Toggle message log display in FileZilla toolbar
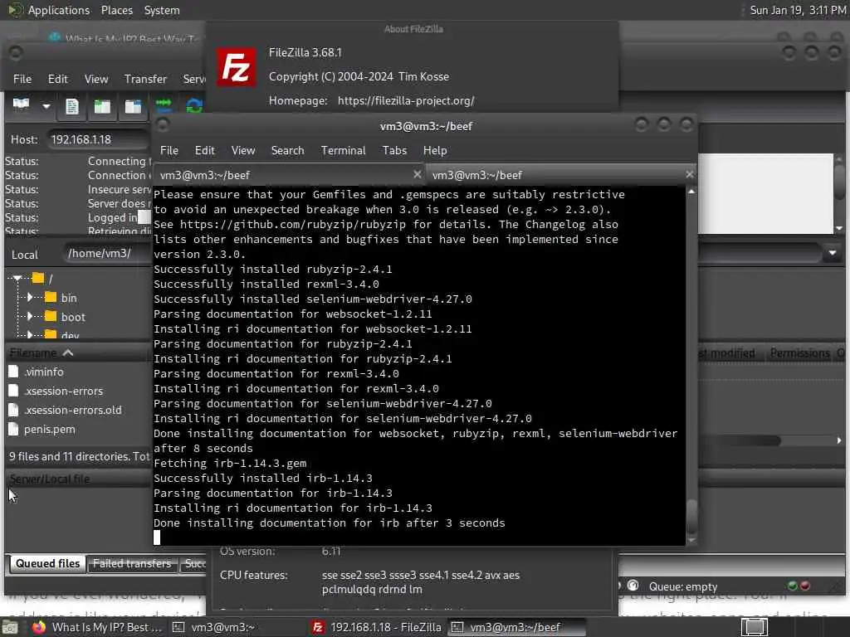 tap(72, 106)
